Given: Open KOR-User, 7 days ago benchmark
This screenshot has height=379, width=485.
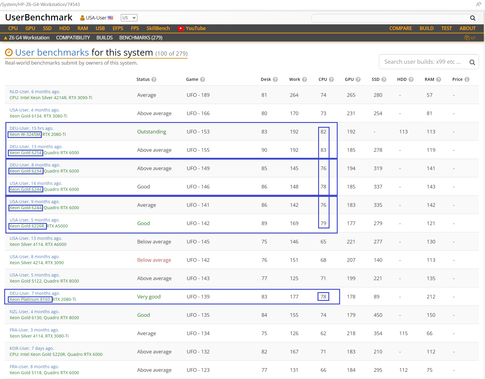Looking at the screenshot, I should [x=32, y=348].
